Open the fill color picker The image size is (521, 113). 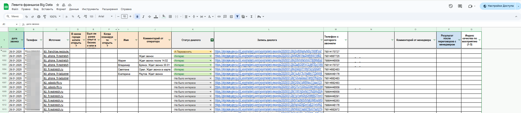(x=164, y=17)
